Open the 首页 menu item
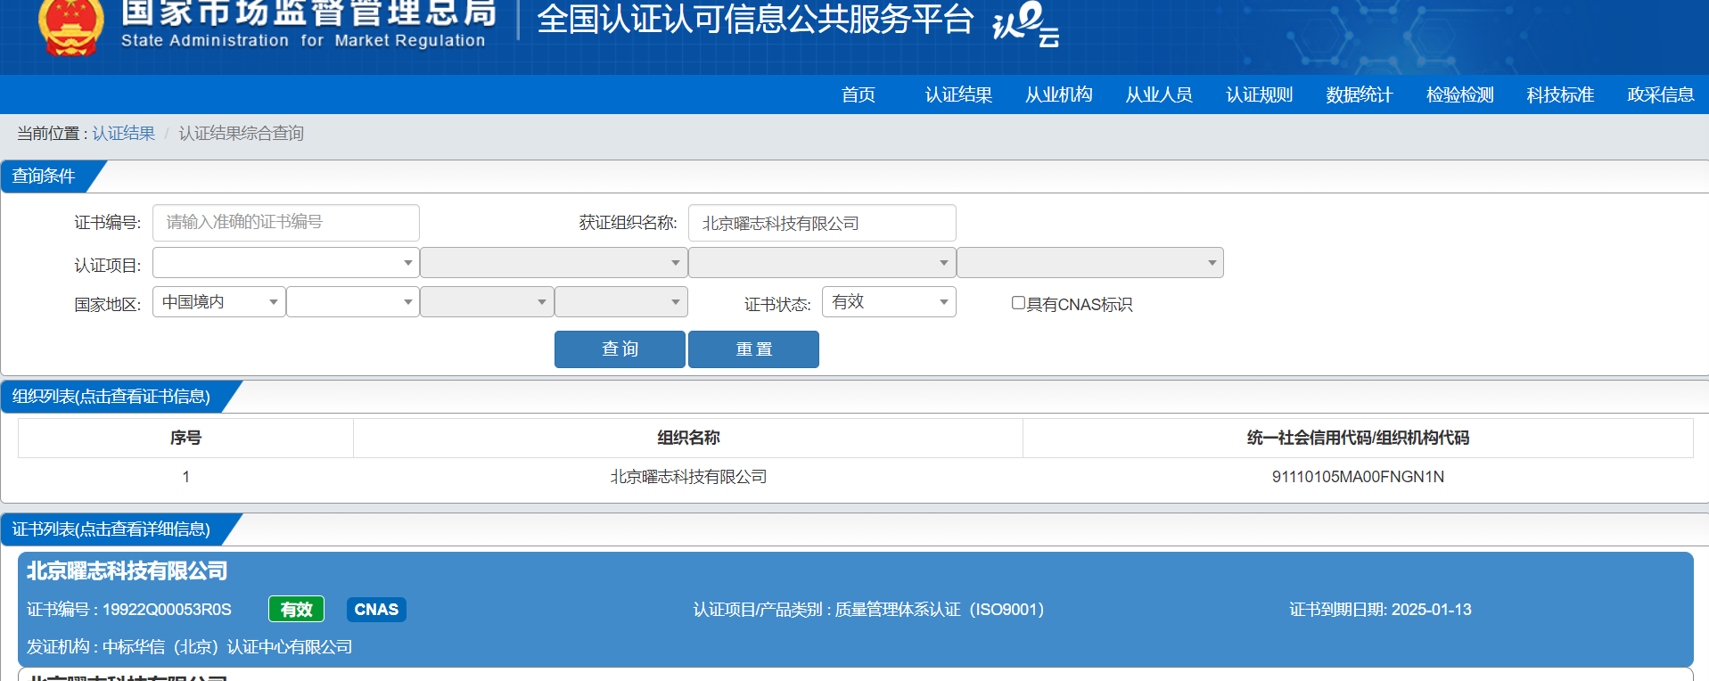Screen dimensions: 1709x681 click(859, 94)
